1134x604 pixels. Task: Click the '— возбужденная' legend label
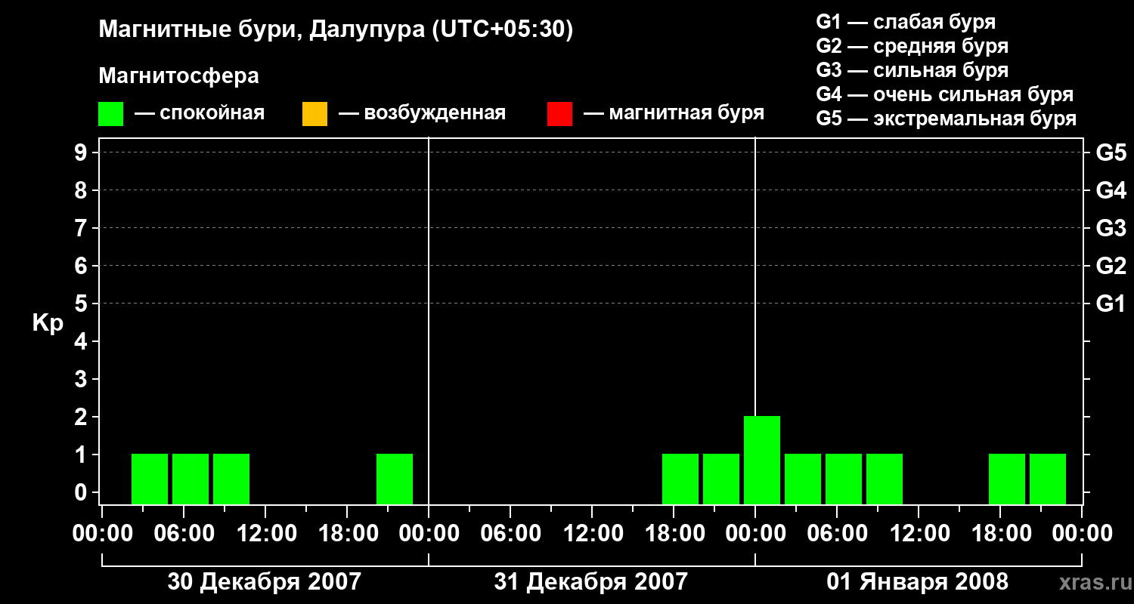pos(422,114)
